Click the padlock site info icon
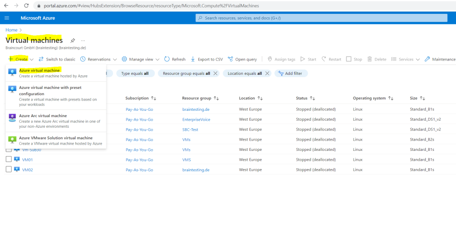 [39, 6]
